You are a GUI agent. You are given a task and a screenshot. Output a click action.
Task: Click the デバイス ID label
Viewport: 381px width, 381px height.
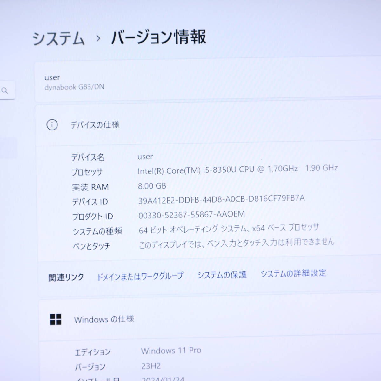(90, 202)
